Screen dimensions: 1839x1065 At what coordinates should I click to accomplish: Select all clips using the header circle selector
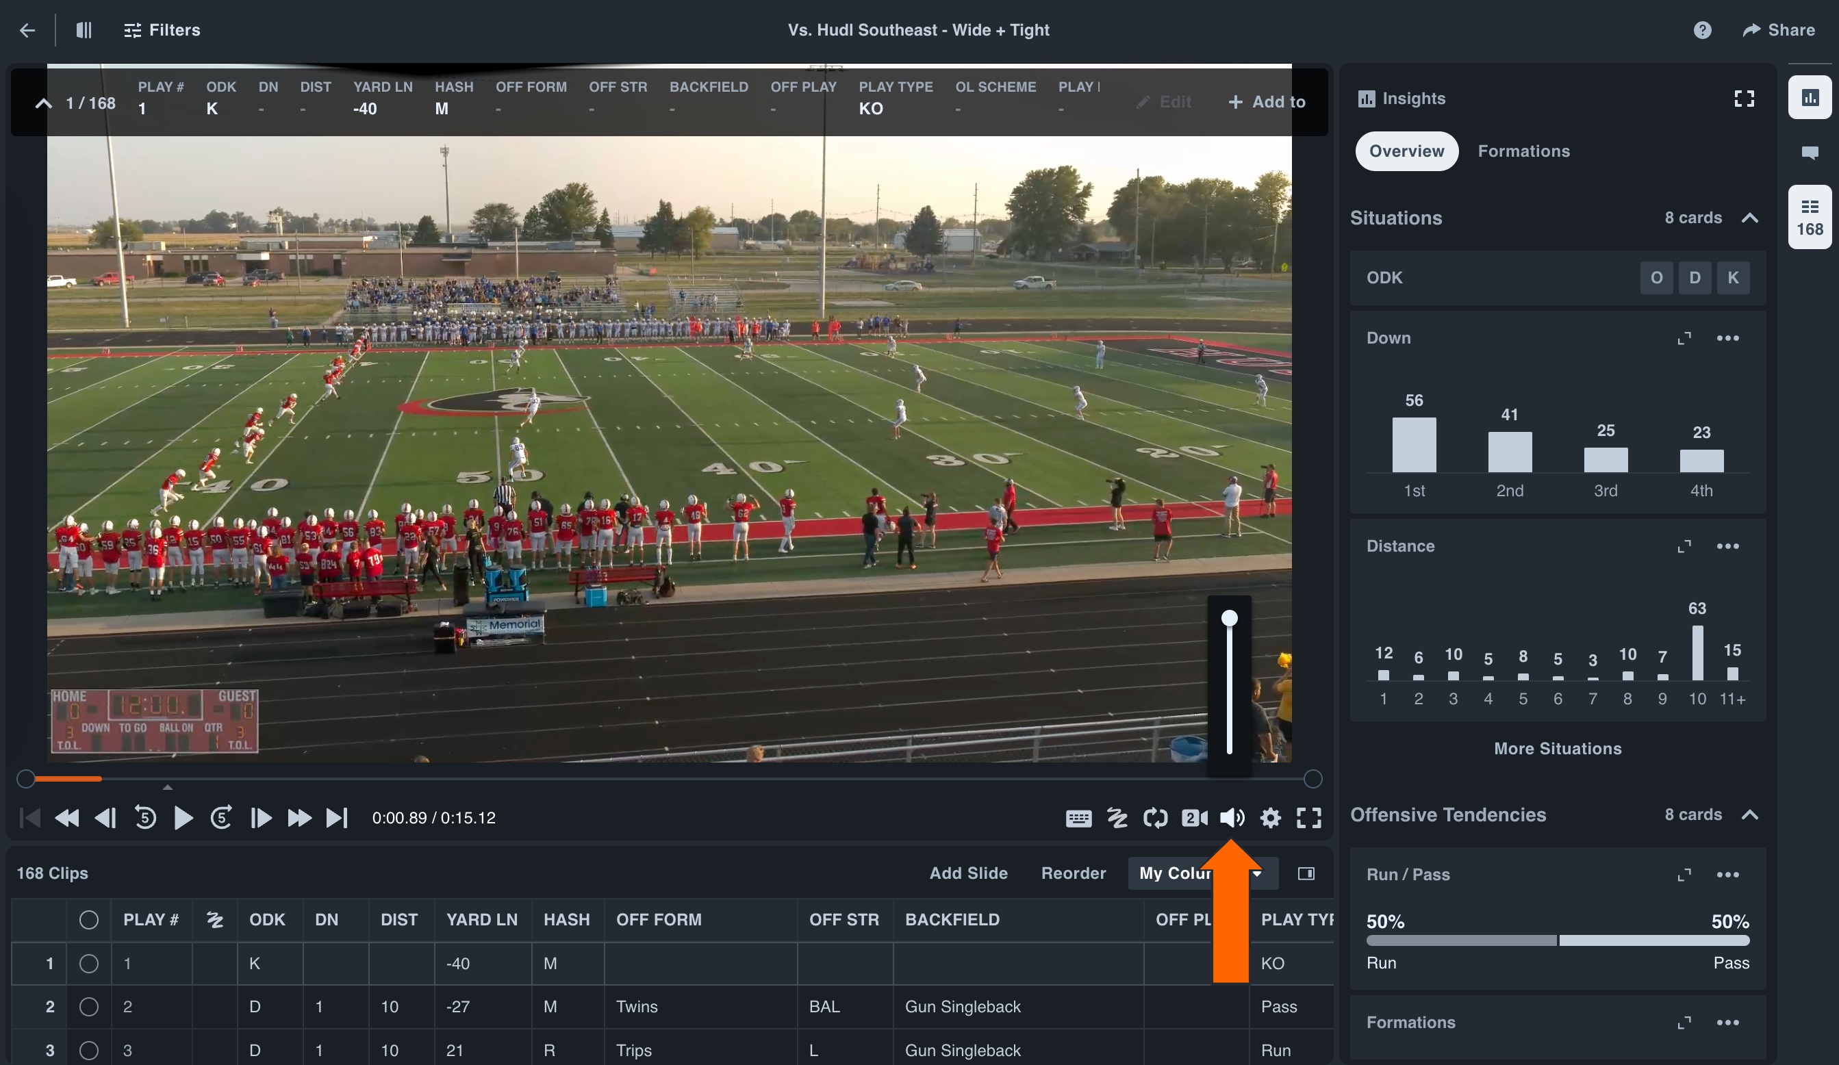[x=89, y=920]
